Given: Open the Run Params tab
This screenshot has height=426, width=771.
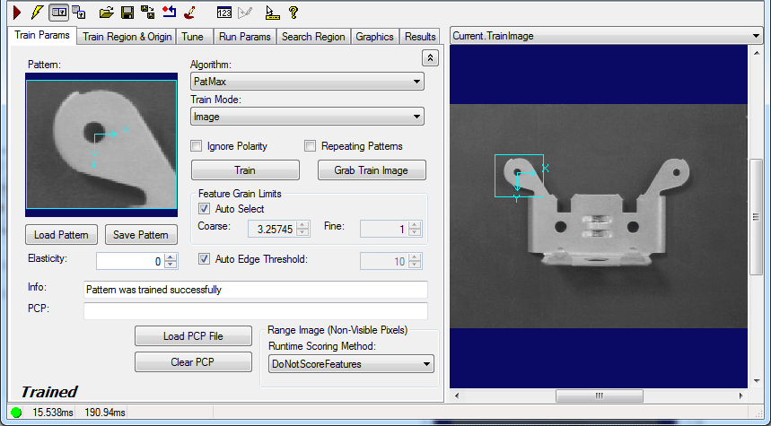Looking at the screenshot, I should pyautogui.click(x=245, y=37).
